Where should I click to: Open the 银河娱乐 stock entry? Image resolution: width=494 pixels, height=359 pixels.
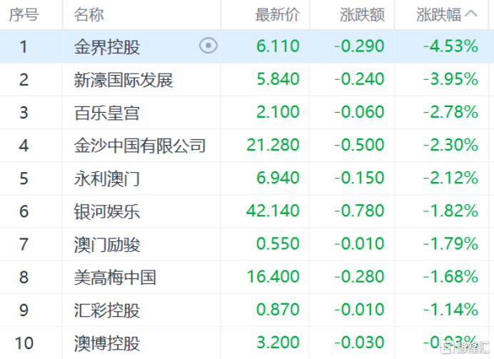(107, 211)
